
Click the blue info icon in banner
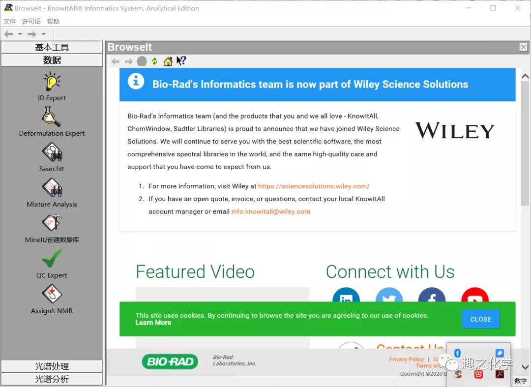click(x=136, y=82)
